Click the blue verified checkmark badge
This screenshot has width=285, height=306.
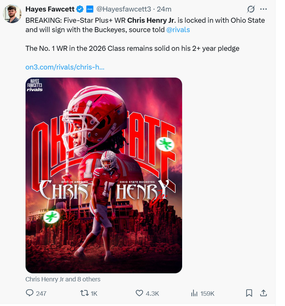(x=81, y=9)
